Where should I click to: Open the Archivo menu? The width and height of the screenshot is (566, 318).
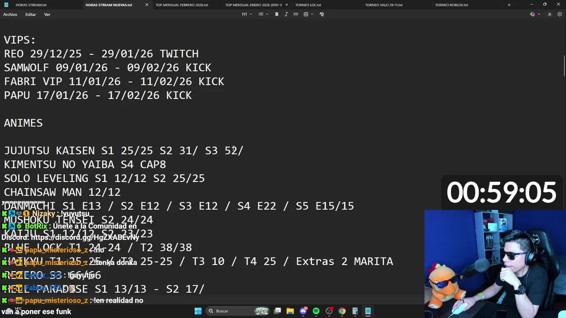tap(10, 15)
